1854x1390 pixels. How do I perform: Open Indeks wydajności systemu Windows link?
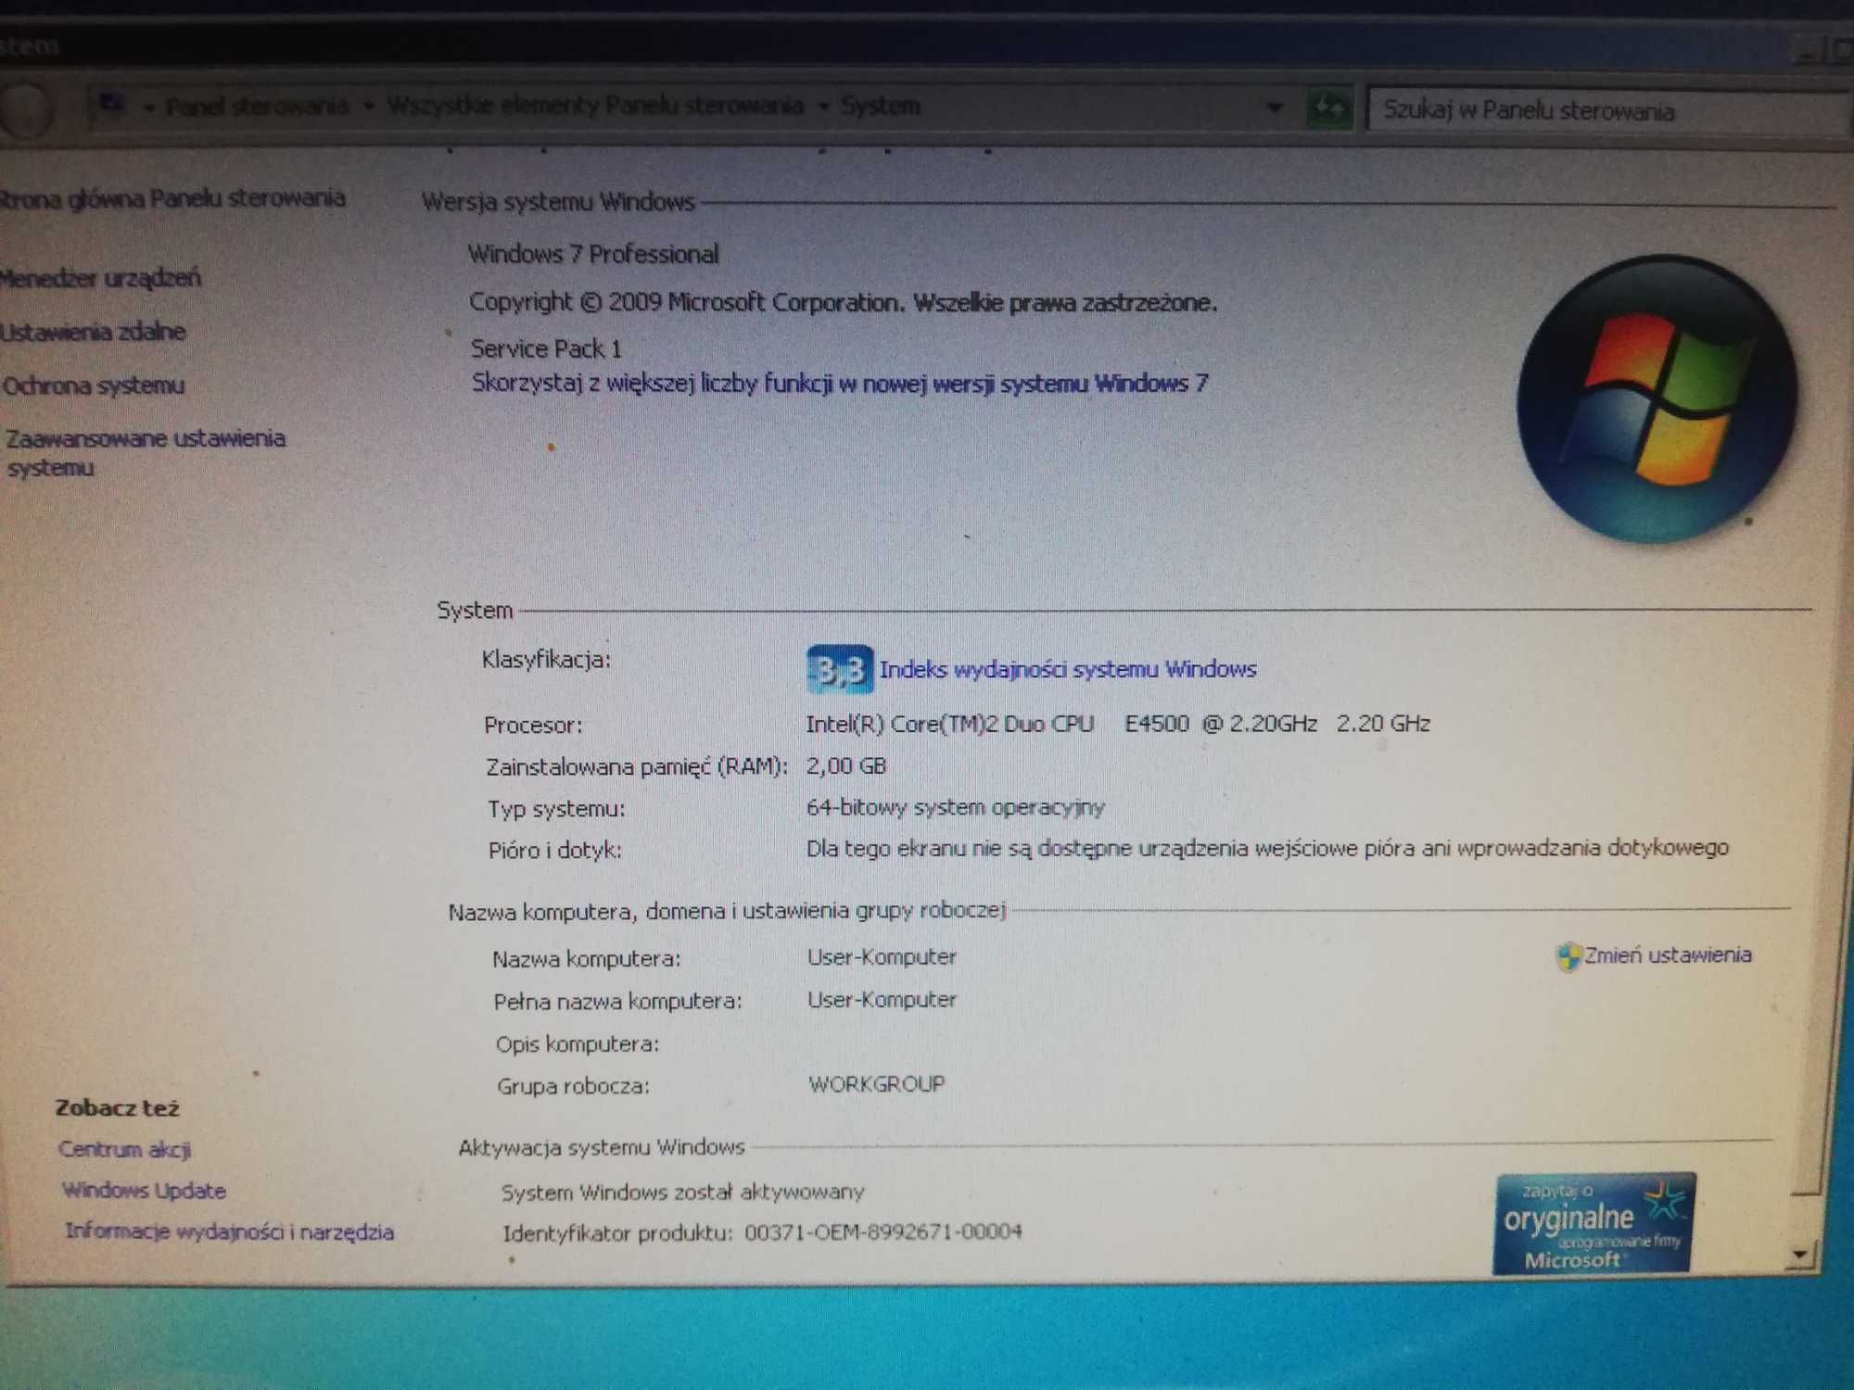tap(1068, 669)
